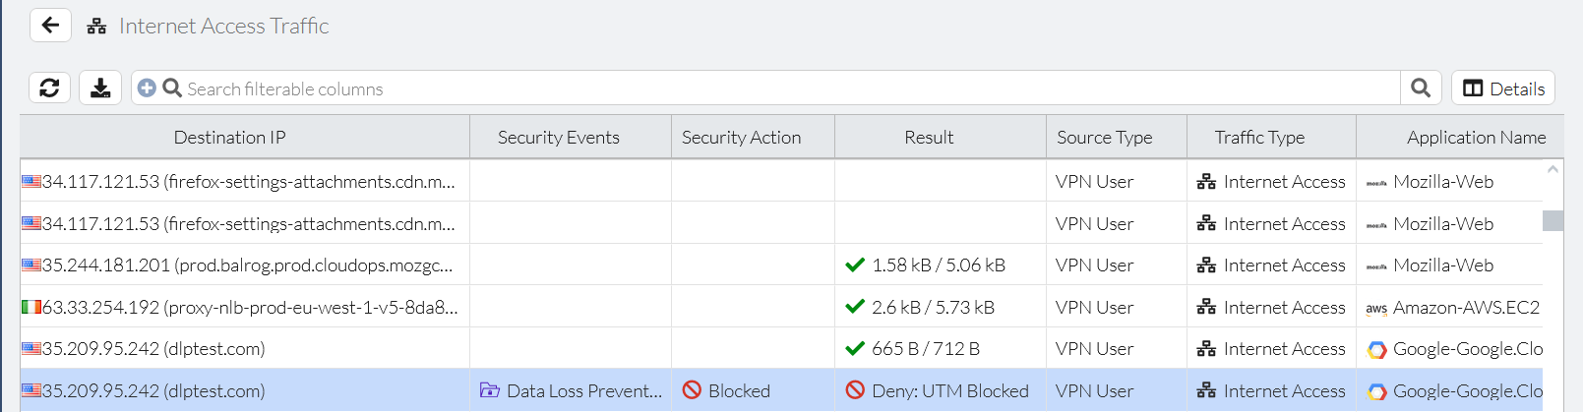The width and height of the screenshot is (1583, 412).
Task: Click the Traffic Type column header
Action: 1258,138
